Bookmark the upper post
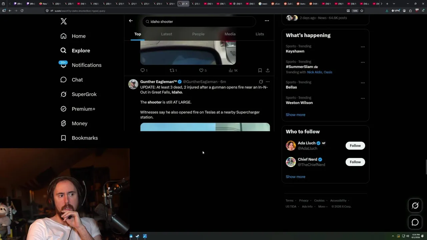 tap(260, 70)
